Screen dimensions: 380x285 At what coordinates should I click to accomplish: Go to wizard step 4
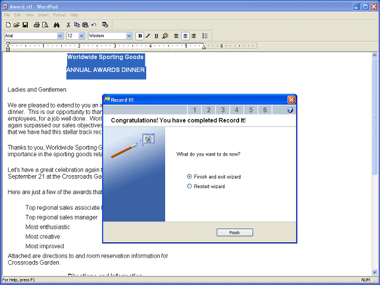point(237,110)
